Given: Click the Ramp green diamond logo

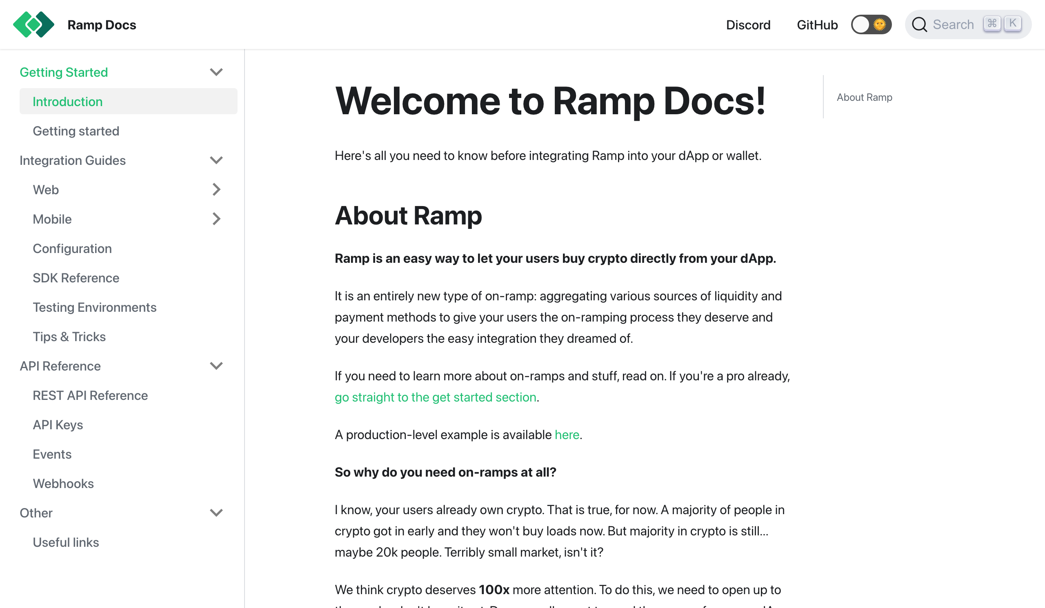Looking at the screenshot, I should pyautogui.click(x=33, y=24).
